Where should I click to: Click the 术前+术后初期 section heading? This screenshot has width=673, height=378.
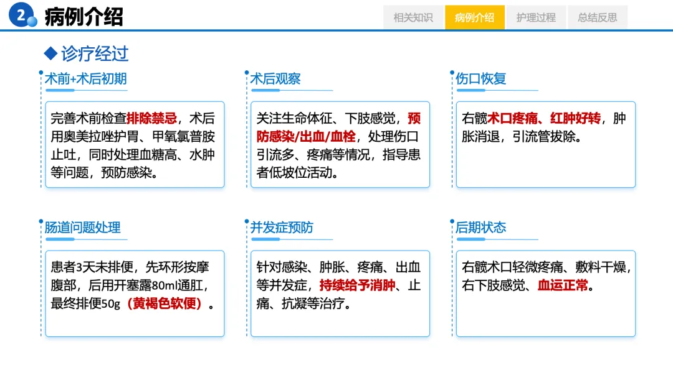(x=86, y=79)
